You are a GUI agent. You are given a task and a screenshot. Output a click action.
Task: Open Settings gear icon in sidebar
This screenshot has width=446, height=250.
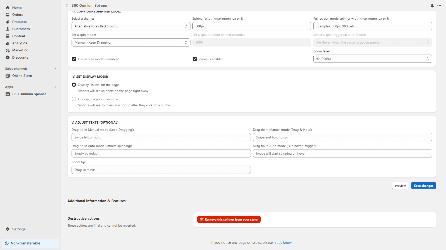tap(8, 229)
